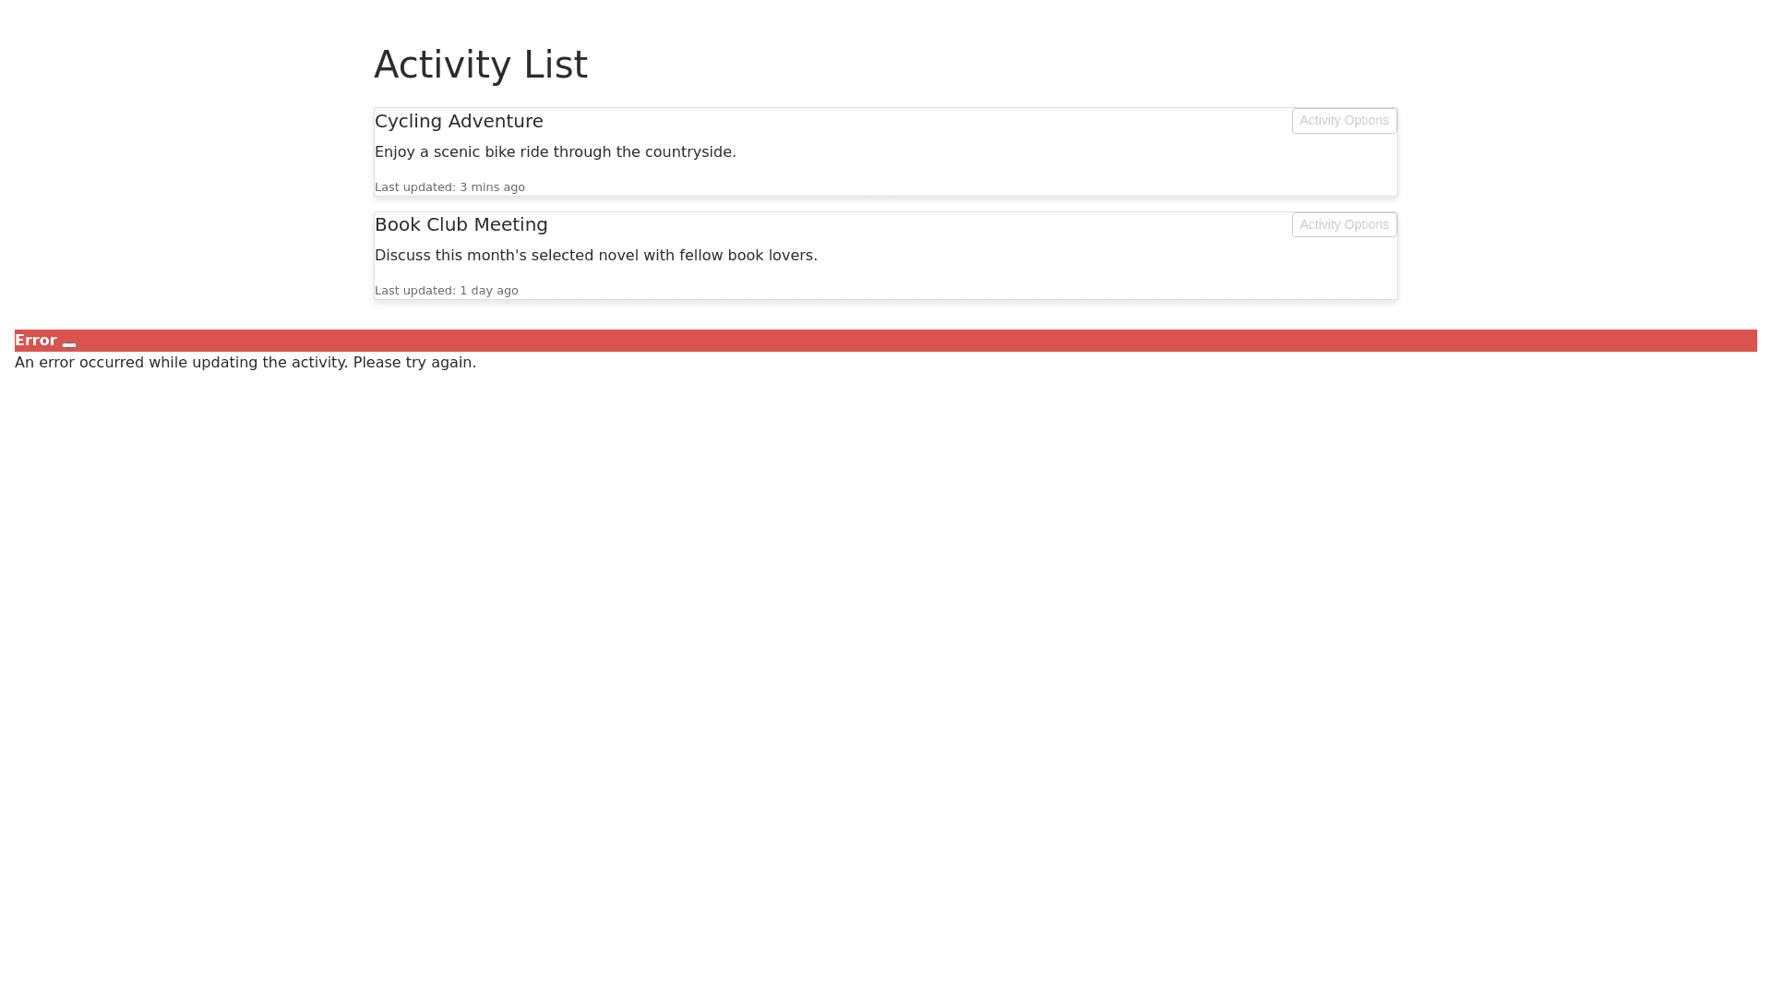
Task: Click the "3 mins ago" time value
Action: coord(492,187)
